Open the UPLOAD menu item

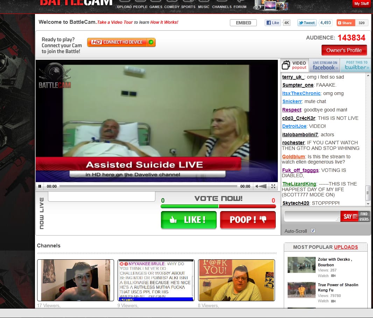coord(124,7)
